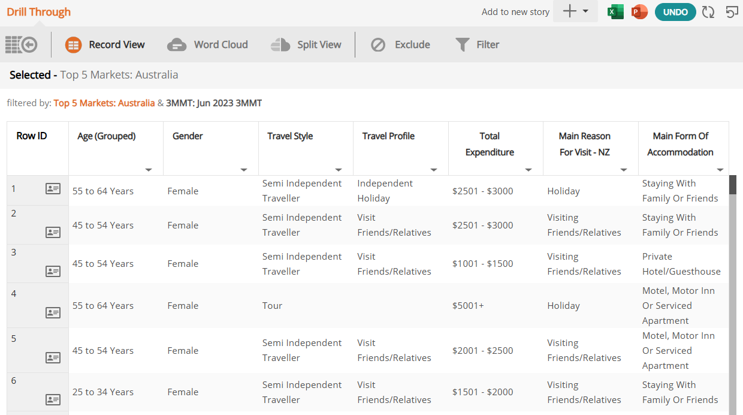Click Selected - Top 5 Markets: Australia heading
The height and width of the screenshot is (415, 743).
click(94, 75)
